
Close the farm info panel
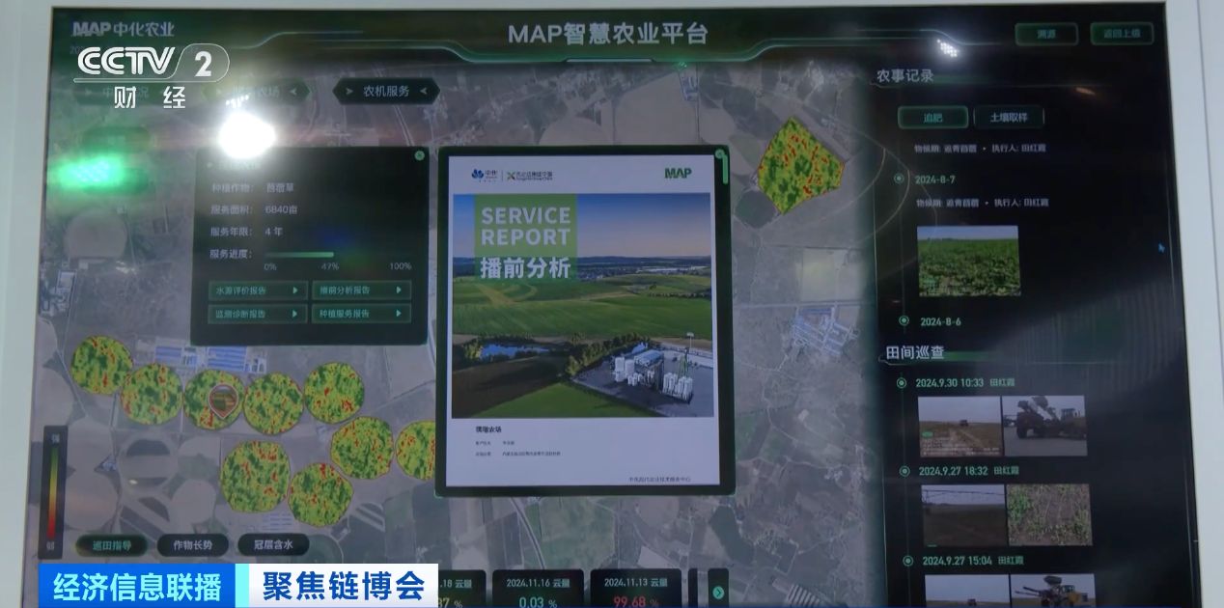(419, 154)
